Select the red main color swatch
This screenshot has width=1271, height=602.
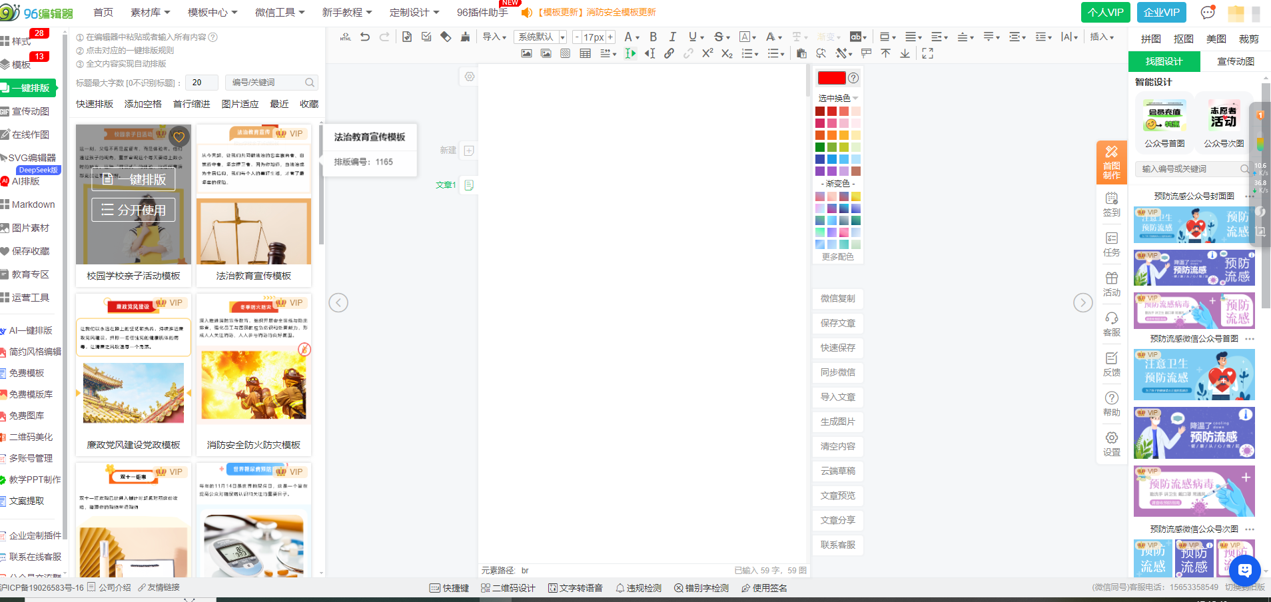[x=831, y=78]
